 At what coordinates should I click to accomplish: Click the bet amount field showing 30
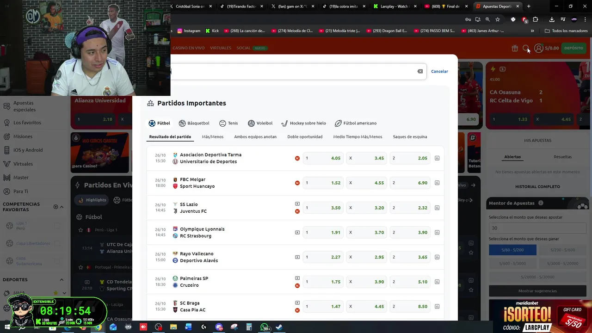coord(537,228)
